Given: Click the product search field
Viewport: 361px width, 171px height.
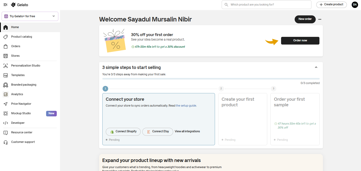Looking at the screenshot, I should pos(266,5).
